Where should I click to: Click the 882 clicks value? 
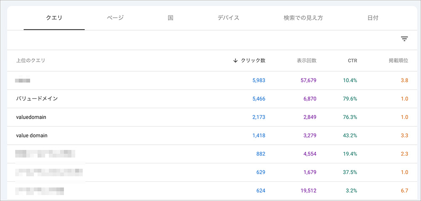click(261, 154)
